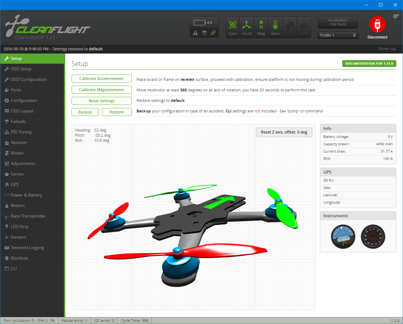Click the 'I2C error: 2' status text
403x324 pixels.
[x=104, y=320]
